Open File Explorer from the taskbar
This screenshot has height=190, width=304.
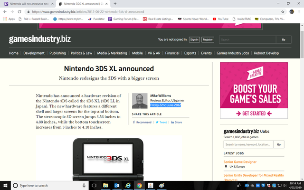point(105,186)
